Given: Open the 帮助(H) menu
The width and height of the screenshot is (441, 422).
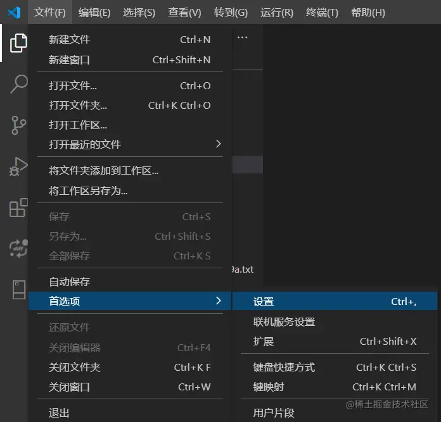Looking at the screenshot, I should point(368,13).
